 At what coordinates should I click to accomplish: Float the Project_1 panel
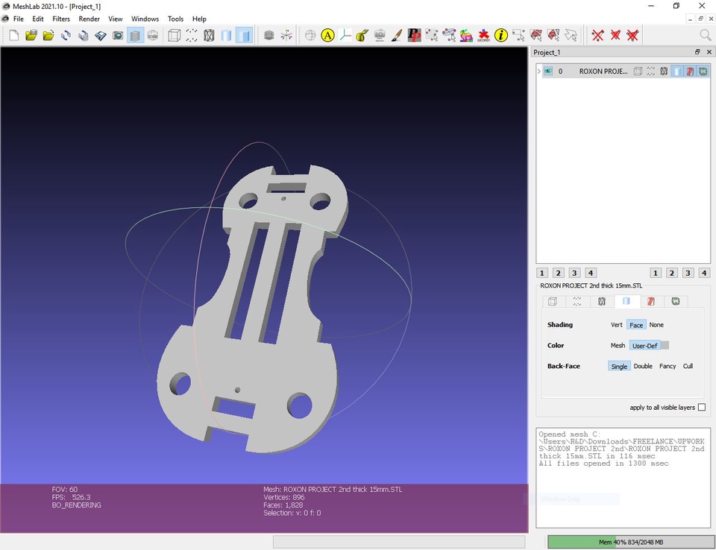click(697, 52)
